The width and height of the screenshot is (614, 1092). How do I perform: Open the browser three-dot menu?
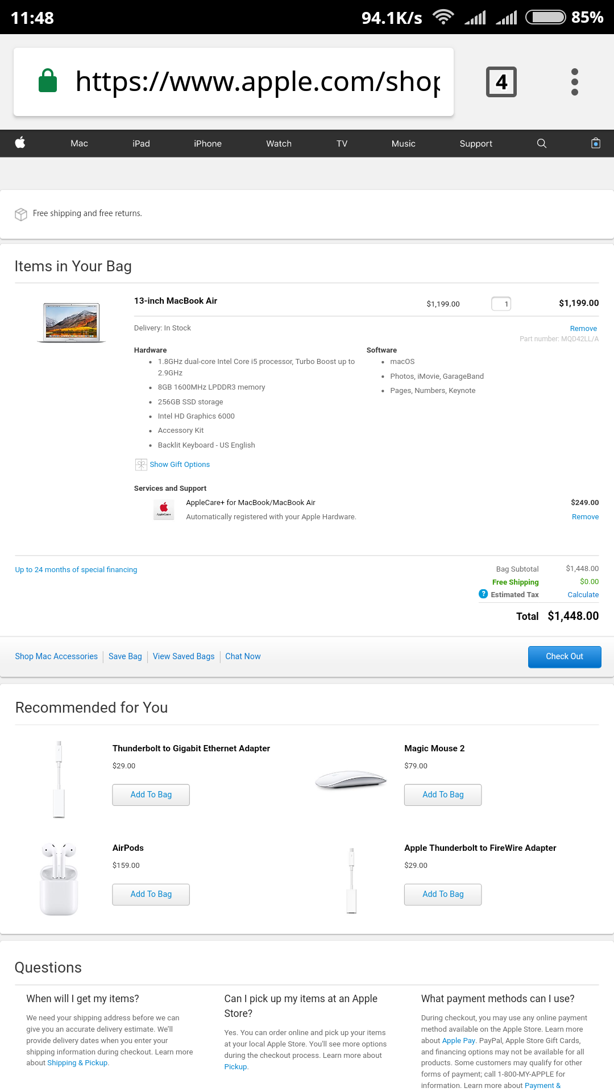pyautogui.click(x=574, y=82)
